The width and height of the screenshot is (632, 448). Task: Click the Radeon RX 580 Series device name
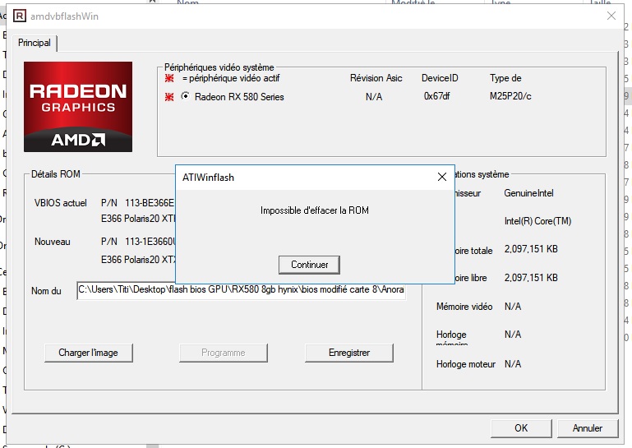[239, 97]
